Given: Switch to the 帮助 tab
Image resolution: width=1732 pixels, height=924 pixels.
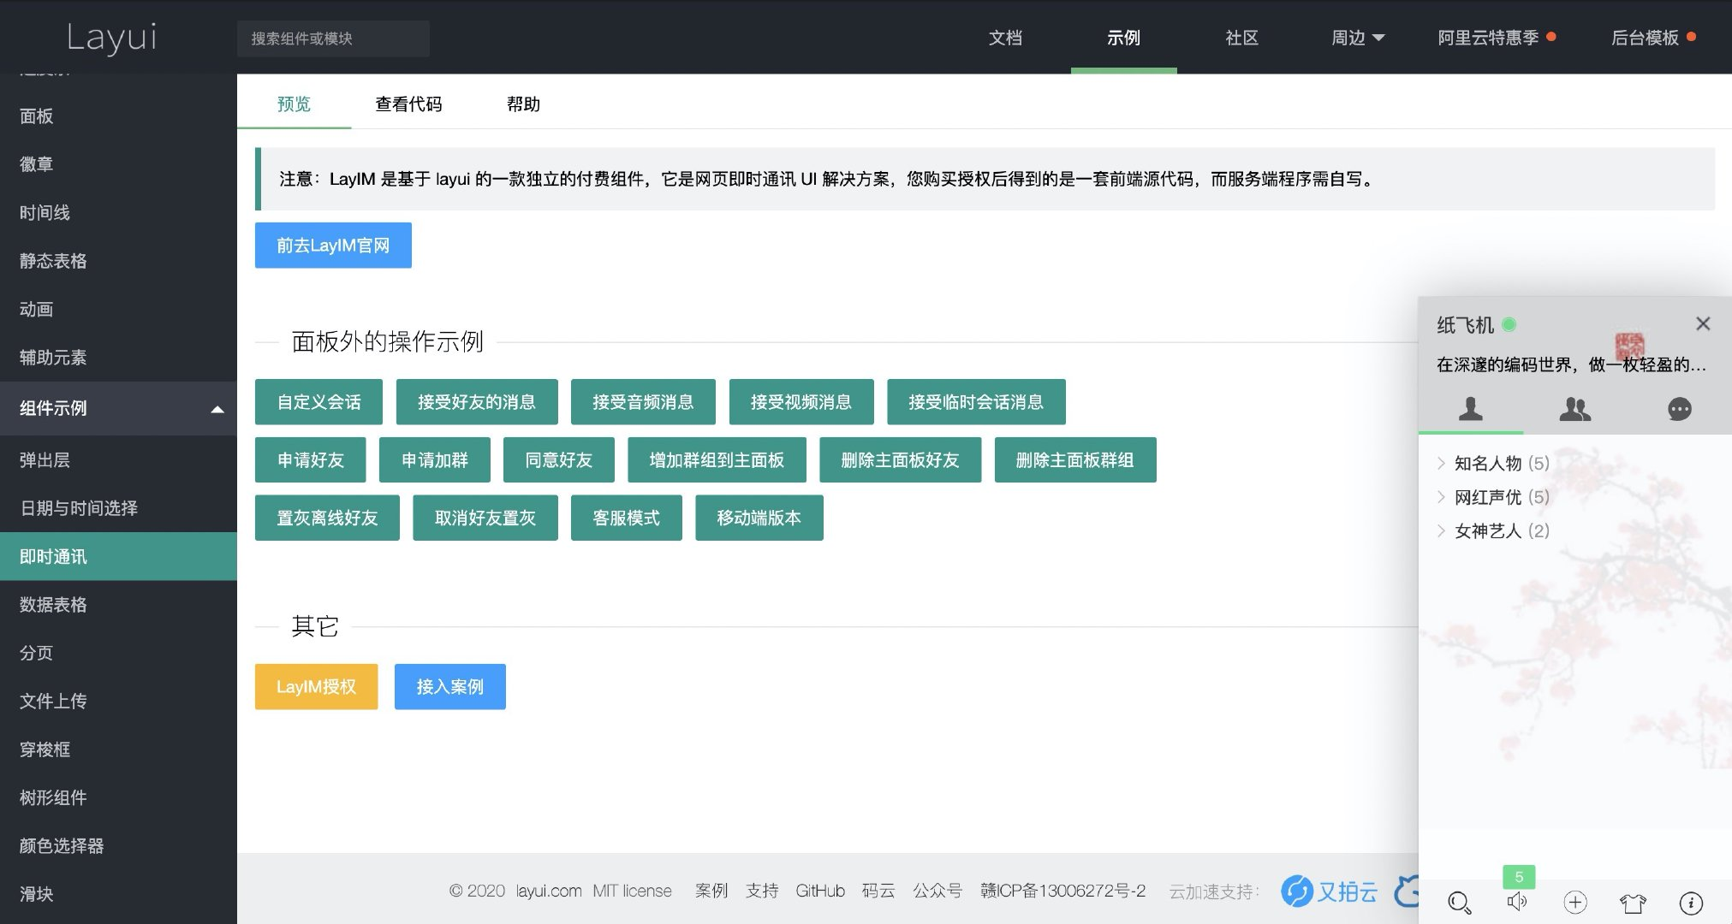Looking at the screenshot, I should coord(523,104).
